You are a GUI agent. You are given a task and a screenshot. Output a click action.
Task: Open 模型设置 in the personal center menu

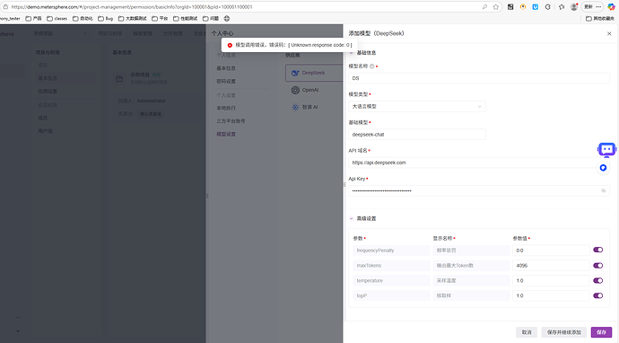(x=226, y=134)
